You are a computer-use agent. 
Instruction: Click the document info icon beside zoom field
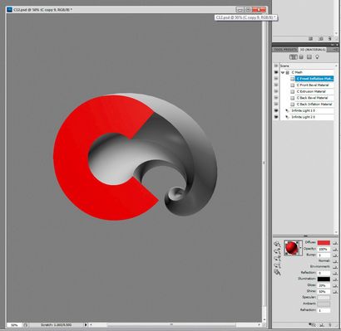pos(25,325)
